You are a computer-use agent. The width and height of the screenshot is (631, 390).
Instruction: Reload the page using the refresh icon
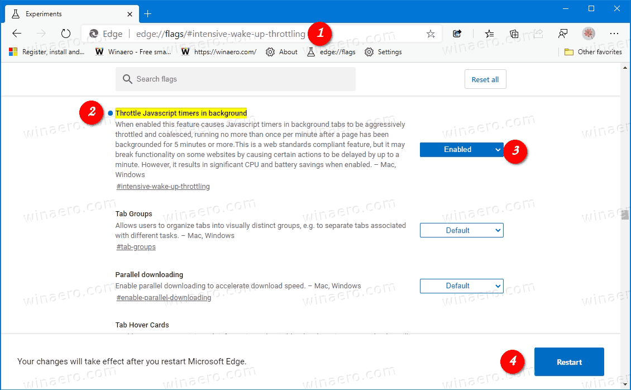click(x=65, y=34)
